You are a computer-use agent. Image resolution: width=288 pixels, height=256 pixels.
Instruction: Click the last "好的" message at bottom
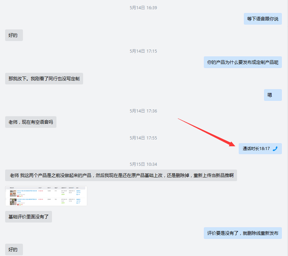click(x=14, y=250)
